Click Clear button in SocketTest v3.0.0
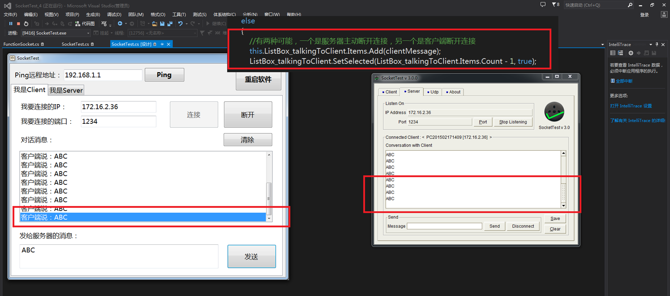This screenshot has height=296, width=670. point(555,229)
